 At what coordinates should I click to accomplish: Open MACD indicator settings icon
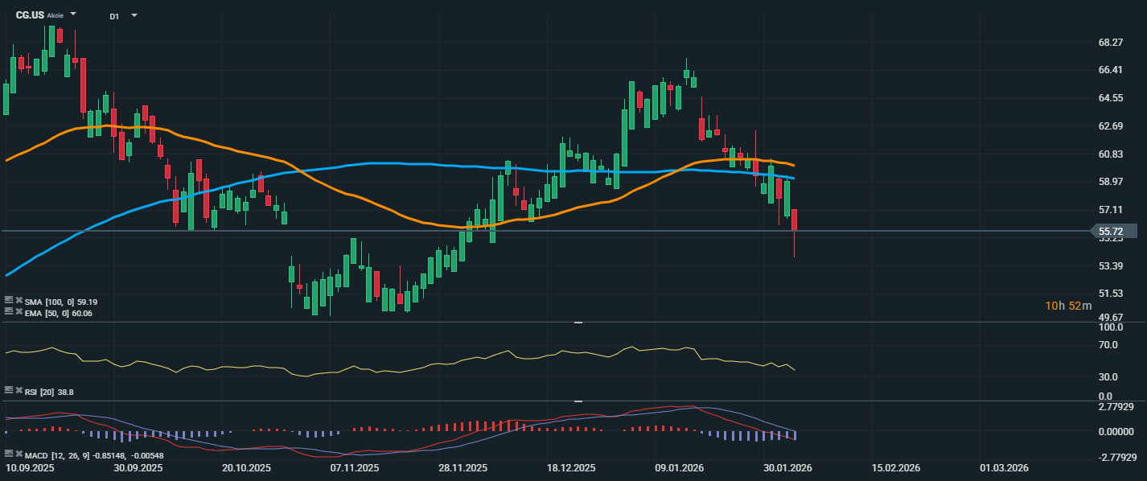click(x=9, y=454)
